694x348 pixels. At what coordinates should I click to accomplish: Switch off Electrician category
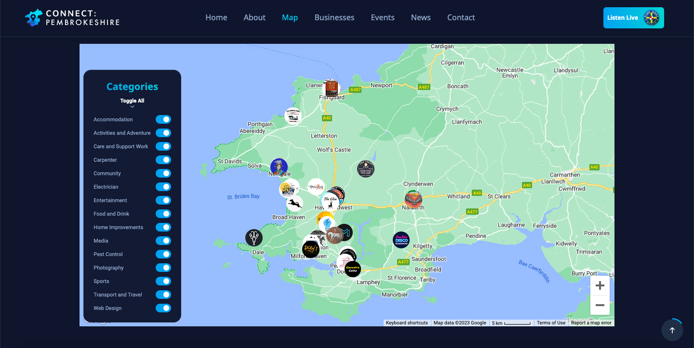163,187
